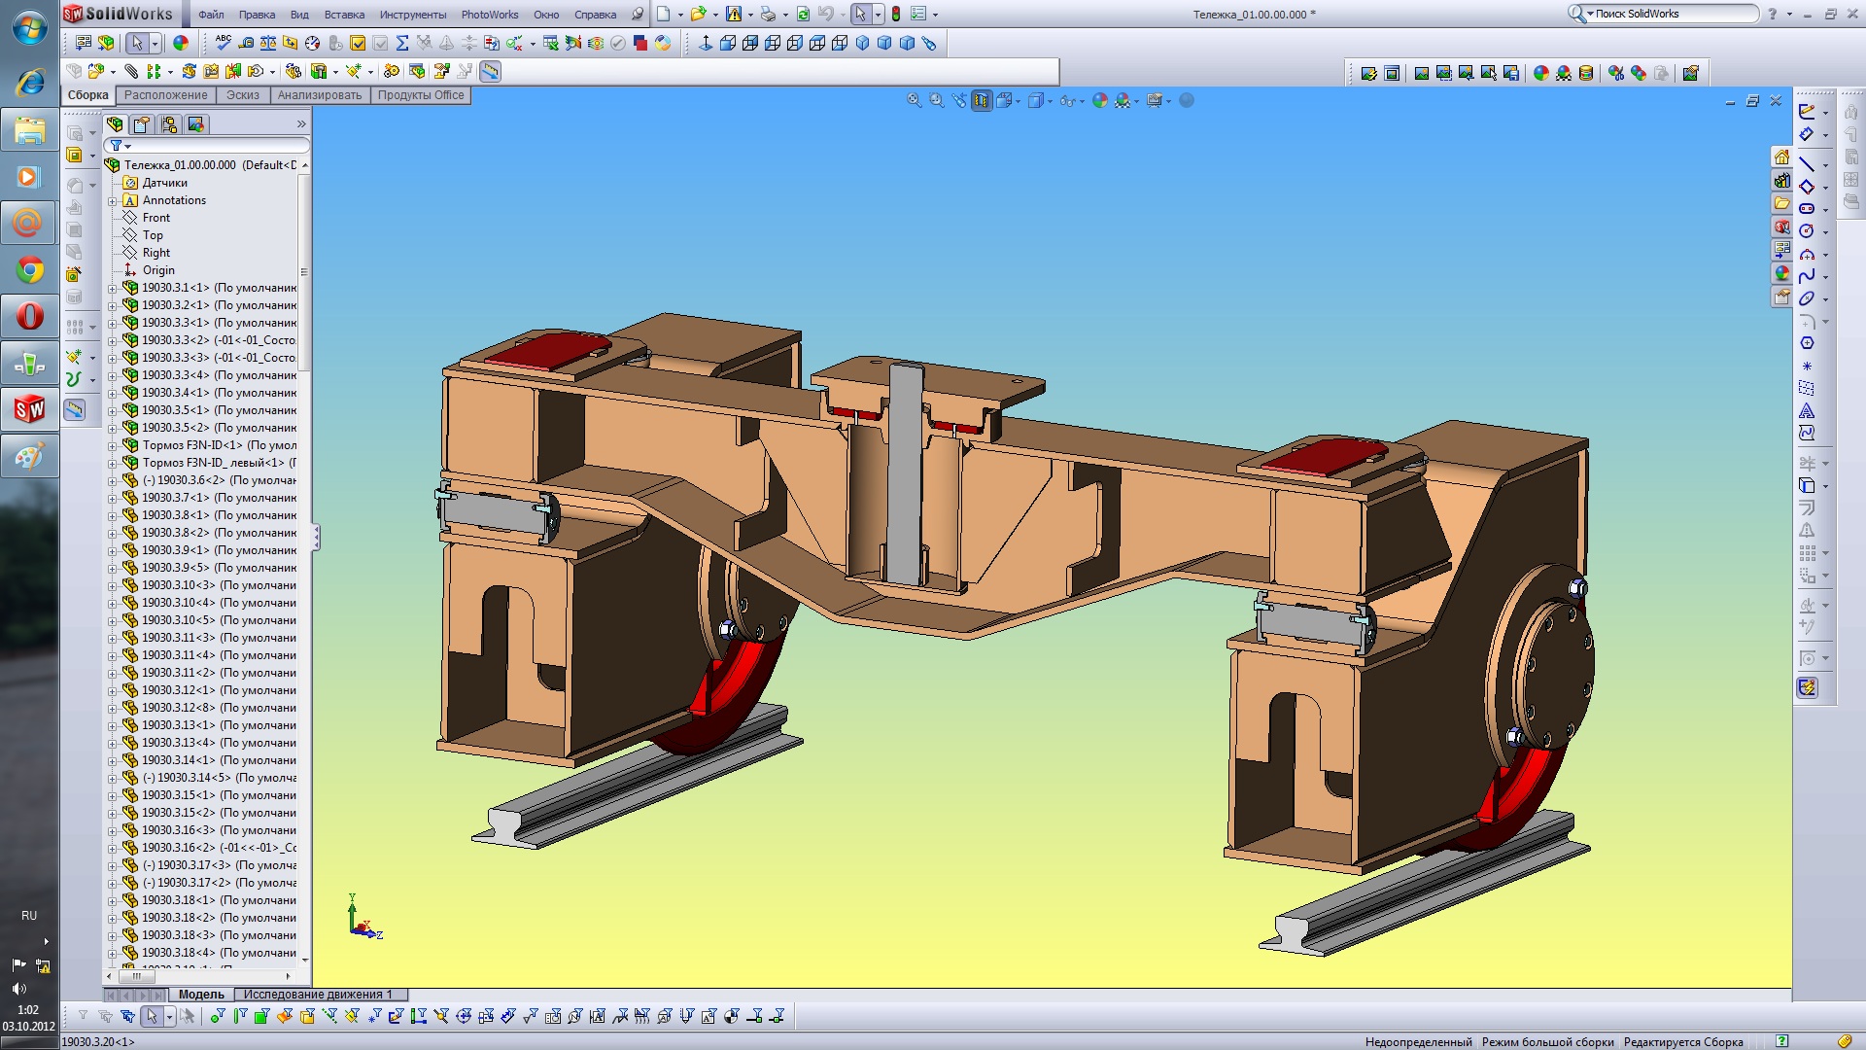Screen dimensions: 1866x1050
Task: Click the Rebuild traffic light icon
Action: click(x=896, y=14)
